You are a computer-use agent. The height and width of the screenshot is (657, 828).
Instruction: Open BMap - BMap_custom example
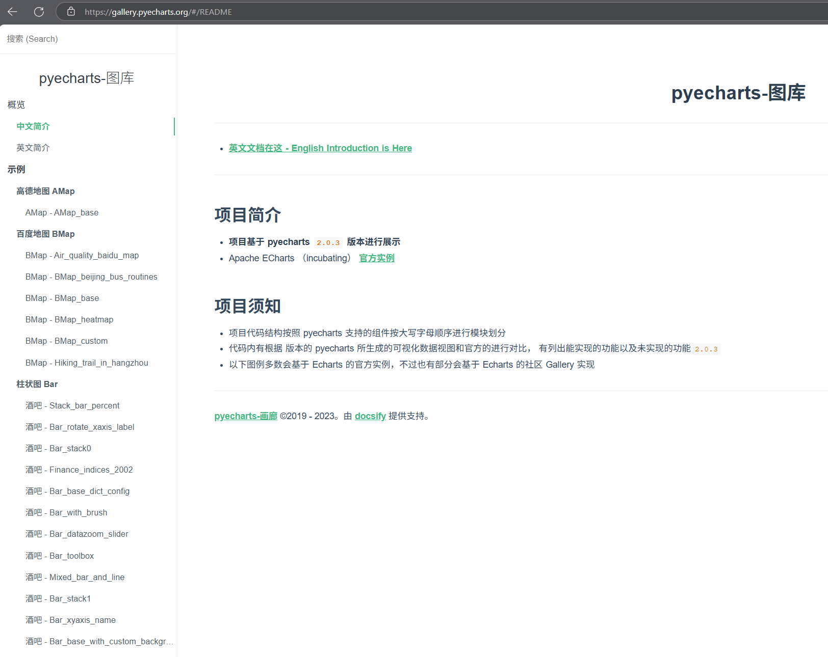point(67,341)
